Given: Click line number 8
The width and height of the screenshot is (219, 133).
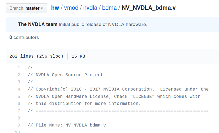Looking at the screenshot, I should 19,118.
